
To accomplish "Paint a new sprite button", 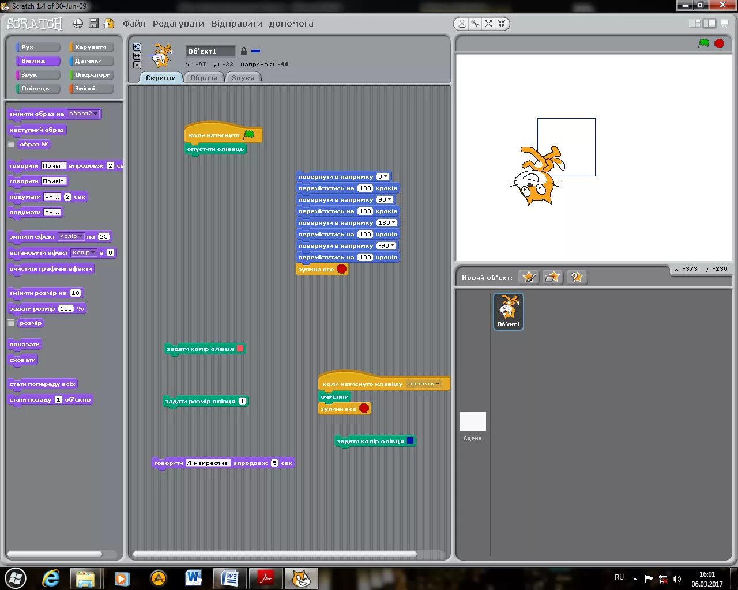I will (x=529, y=277).
